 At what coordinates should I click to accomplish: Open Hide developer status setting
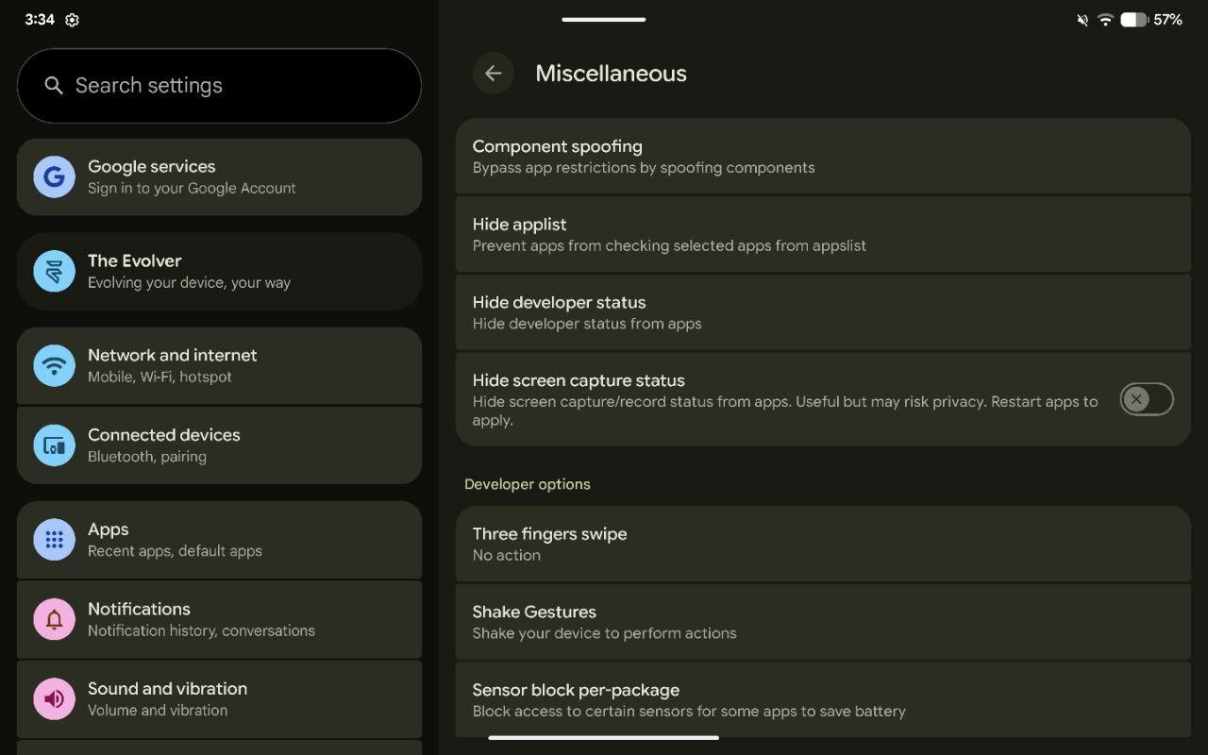pos(821,312)
